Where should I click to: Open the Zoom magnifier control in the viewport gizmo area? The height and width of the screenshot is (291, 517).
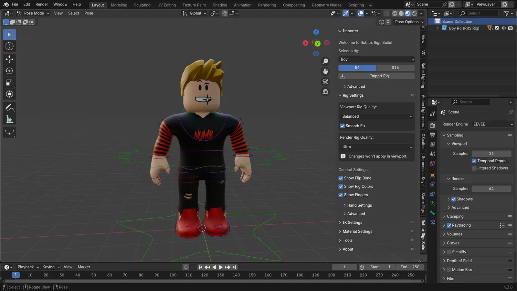(325, 61)
